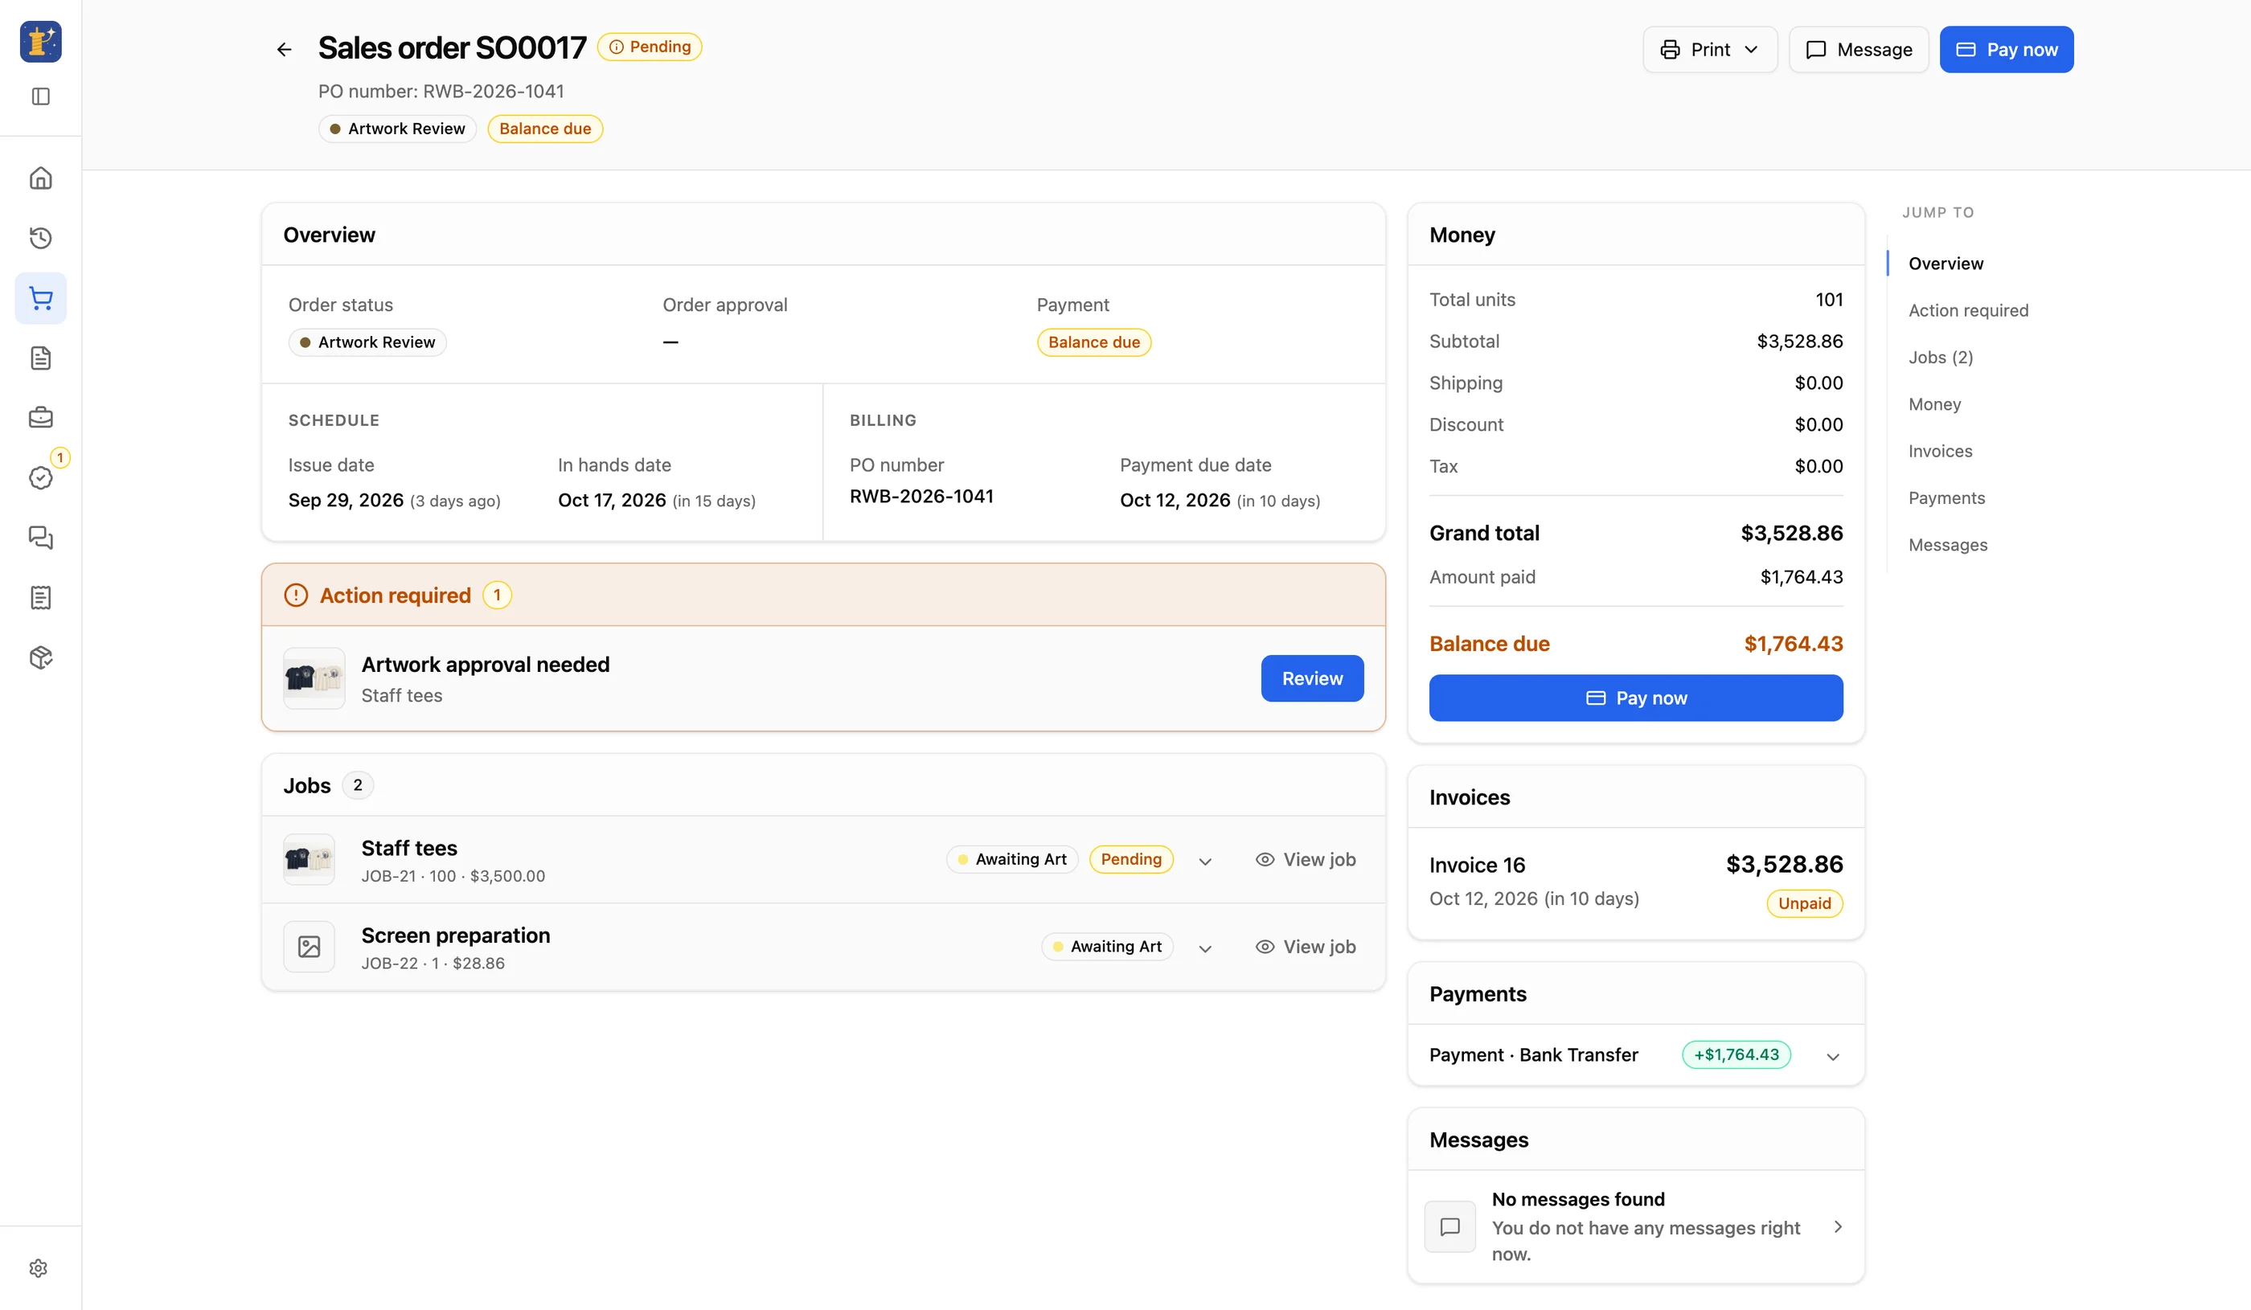View job for Screen preparation
Screen dimensions: 2251x1310
1306,947
